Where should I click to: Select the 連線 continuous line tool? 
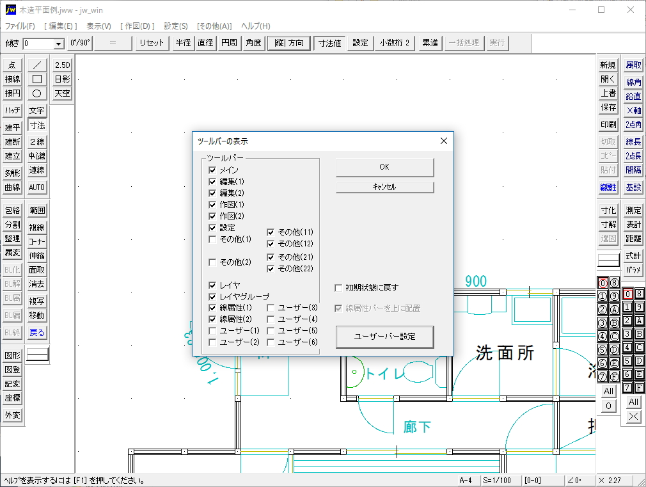36,170
